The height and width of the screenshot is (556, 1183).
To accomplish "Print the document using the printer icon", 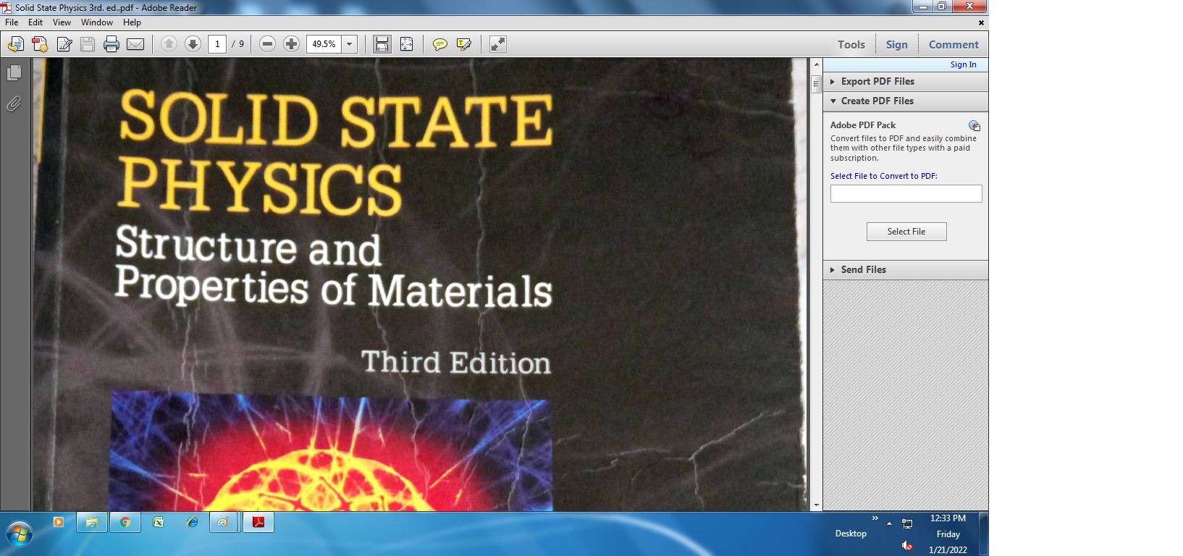I will [111, 44].
